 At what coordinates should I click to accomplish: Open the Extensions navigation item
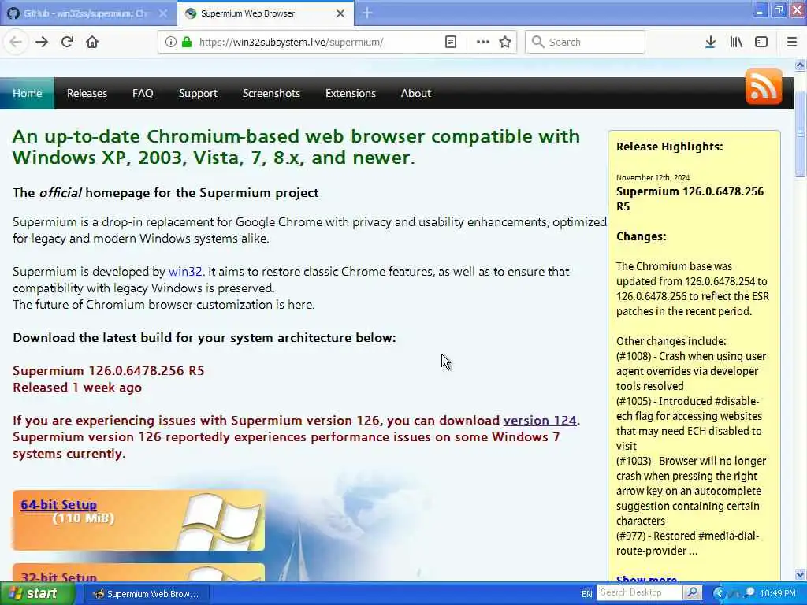[351, 93]
